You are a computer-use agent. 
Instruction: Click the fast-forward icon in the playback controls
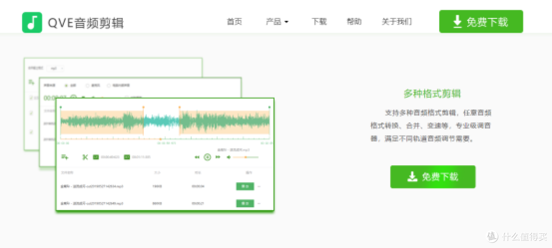pos(218,157)
